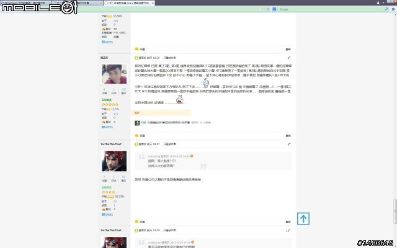Click the post count 113 in the second user's panel
The image size is (397, 248).
click(x=116, y=113)
